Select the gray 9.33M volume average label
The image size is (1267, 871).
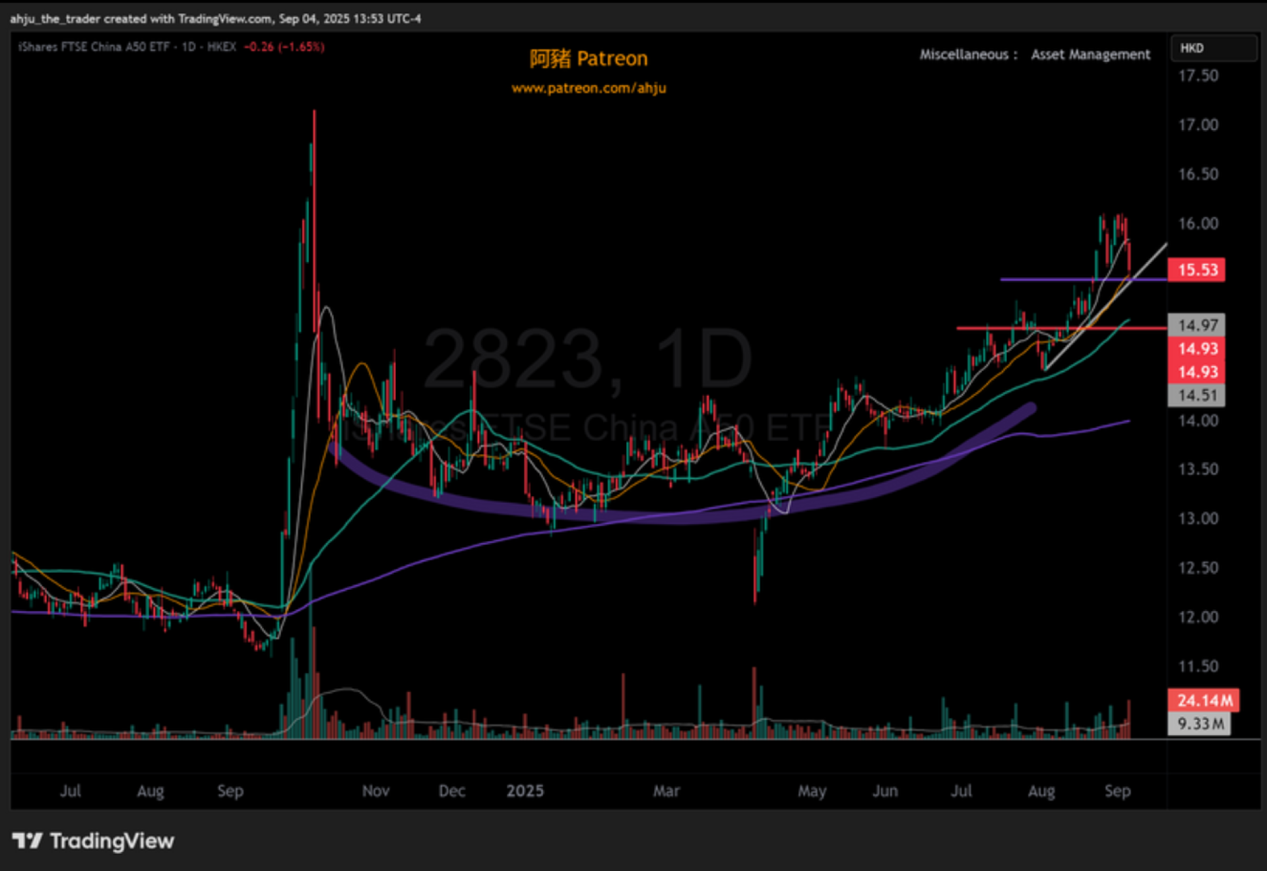(1199, 724)
